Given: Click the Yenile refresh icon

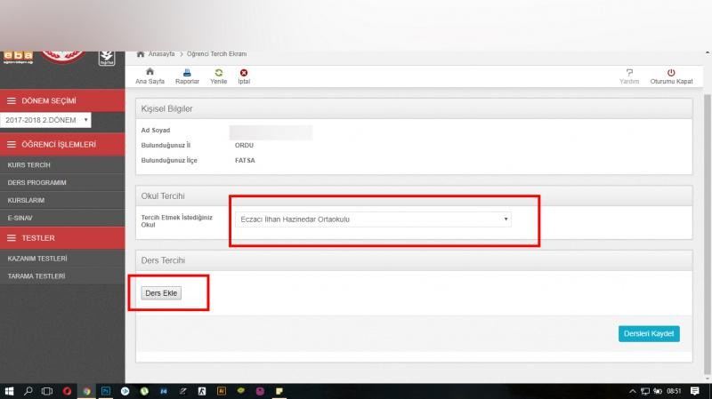Looking at the screenshot, I should (x=218, y=72).
